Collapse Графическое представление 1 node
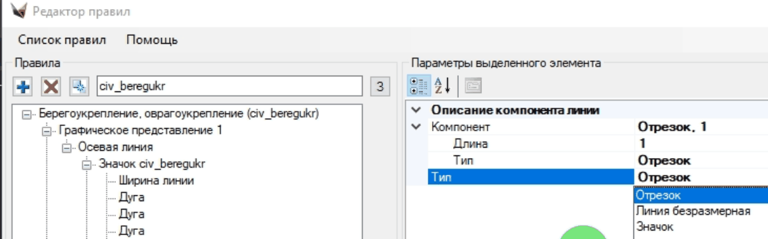This screenshot has height=239, width=768. point(47,131)
